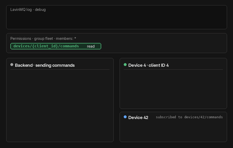The height and width of the screenshot is (148, 233).
Task: Click the "subscribed to devices/42/commands" status text
Action: [x=189, y=117]
